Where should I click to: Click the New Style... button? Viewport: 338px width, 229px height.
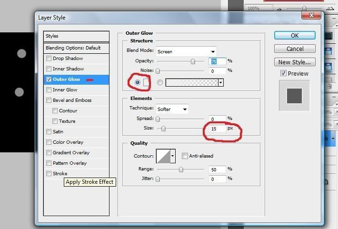(295, 62)
